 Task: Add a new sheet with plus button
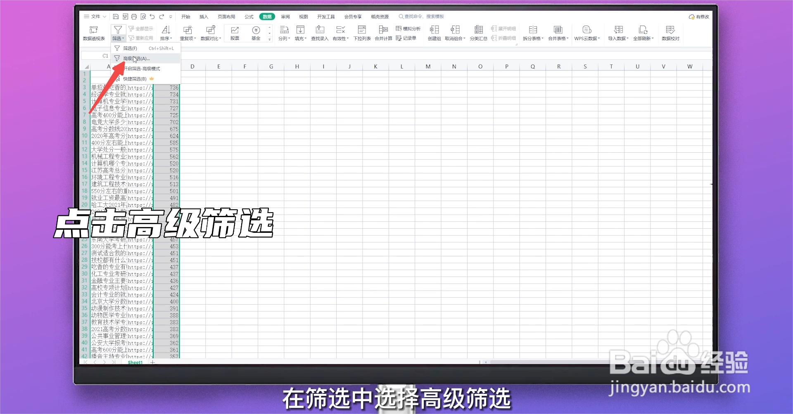tap(152, 362)
